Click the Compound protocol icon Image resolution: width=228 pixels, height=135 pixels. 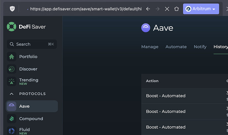[x=12, y=119]
